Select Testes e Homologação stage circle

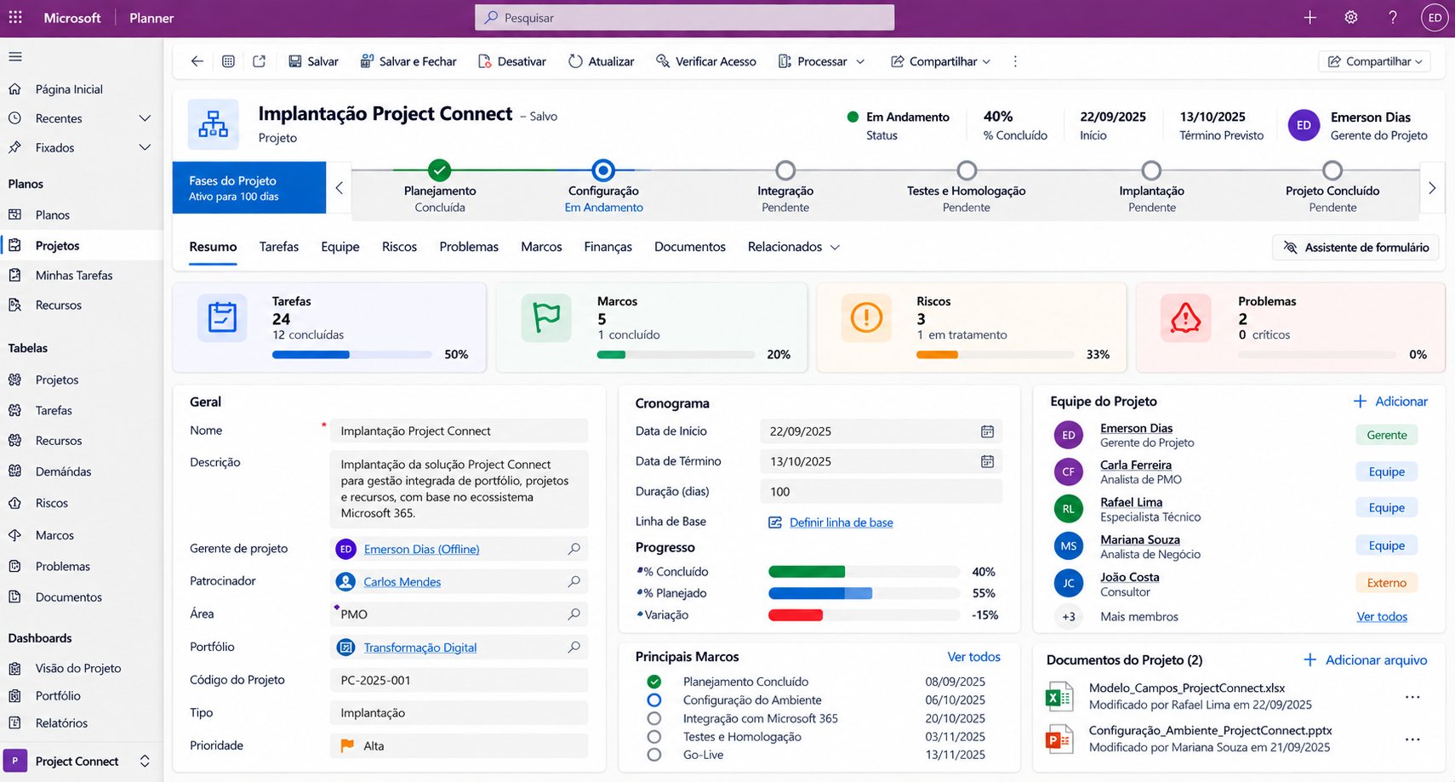coord(967,170)
